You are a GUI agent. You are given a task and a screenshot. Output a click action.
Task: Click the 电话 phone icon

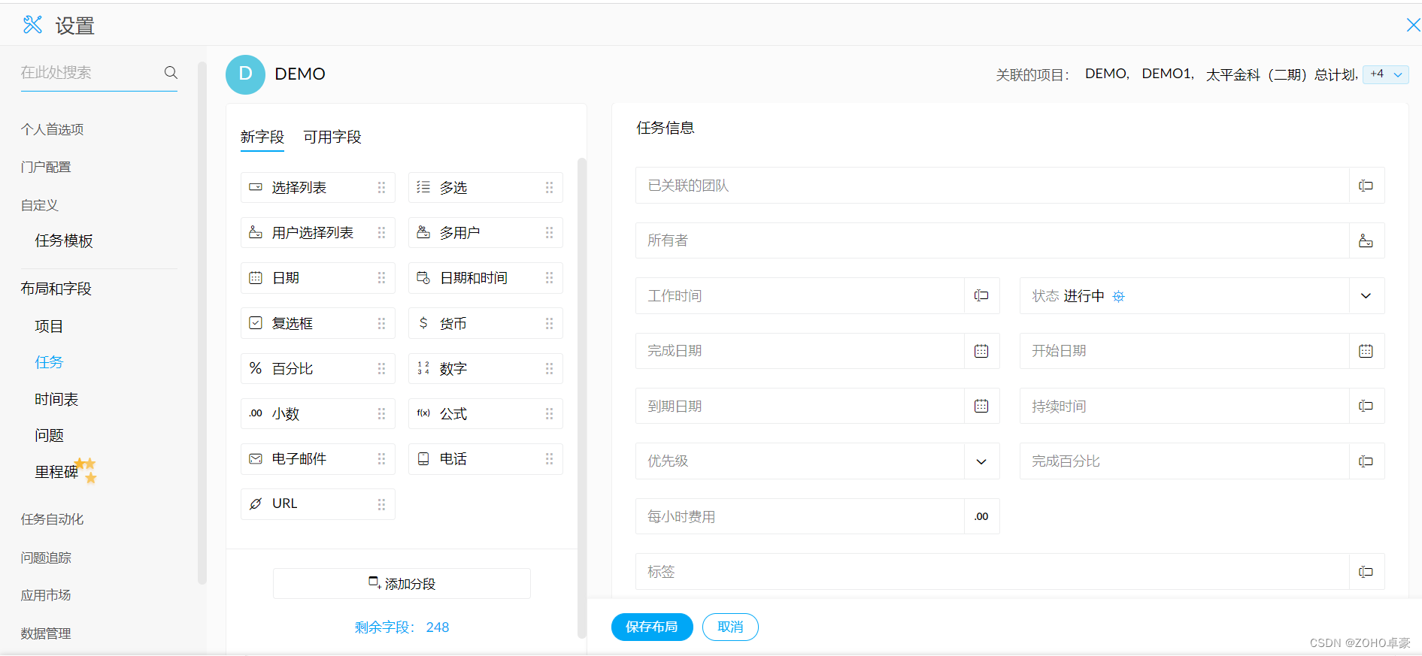(x=423, y=458)
